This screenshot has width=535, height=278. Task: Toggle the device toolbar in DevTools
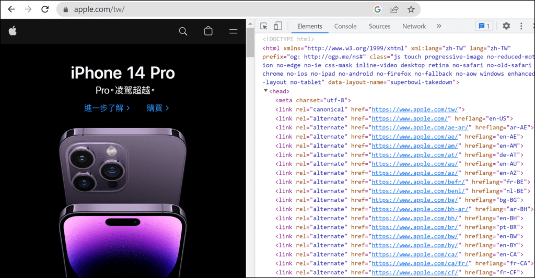click(x=278, y=26)
